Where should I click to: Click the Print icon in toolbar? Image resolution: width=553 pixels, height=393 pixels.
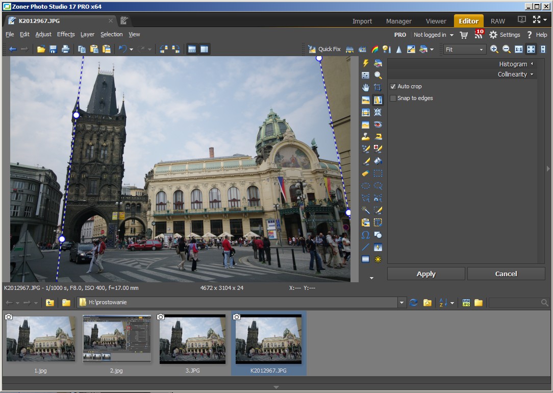[x=65, y=50]
